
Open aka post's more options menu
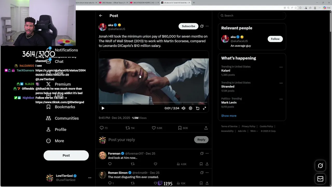[x=207, y=26]
